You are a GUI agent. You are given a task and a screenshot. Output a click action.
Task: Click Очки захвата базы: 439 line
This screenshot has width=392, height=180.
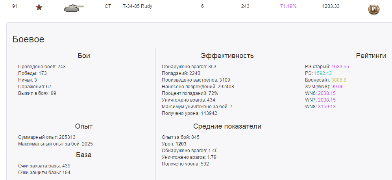44,166
